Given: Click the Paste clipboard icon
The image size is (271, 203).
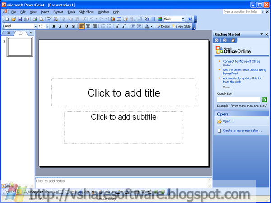Looking at the screenshot, I should 77,19.
